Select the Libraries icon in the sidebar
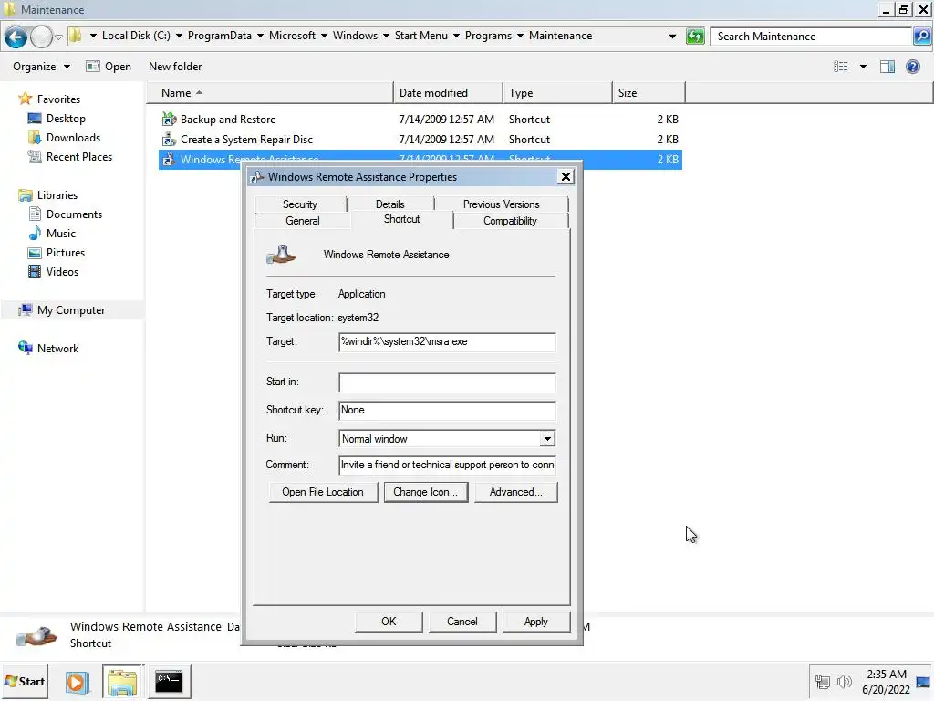 (x=25, y=195)
